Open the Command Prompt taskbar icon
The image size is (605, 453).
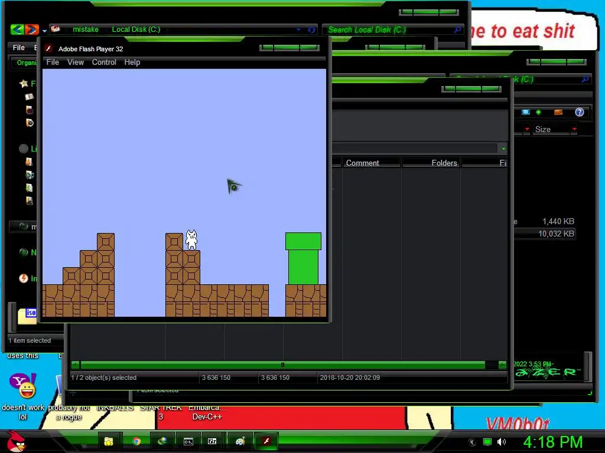pos(188,441)
